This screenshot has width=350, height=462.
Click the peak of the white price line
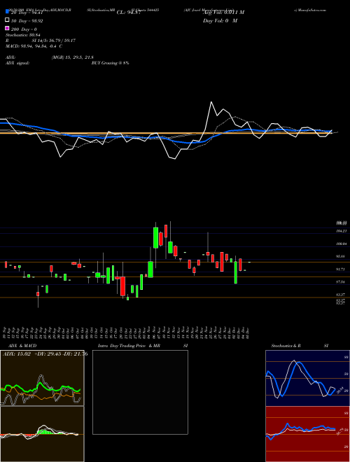pos(211,102)
